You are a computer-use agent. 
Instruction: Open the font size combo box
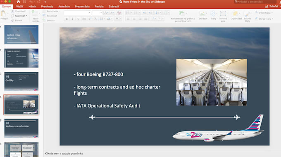97,13
